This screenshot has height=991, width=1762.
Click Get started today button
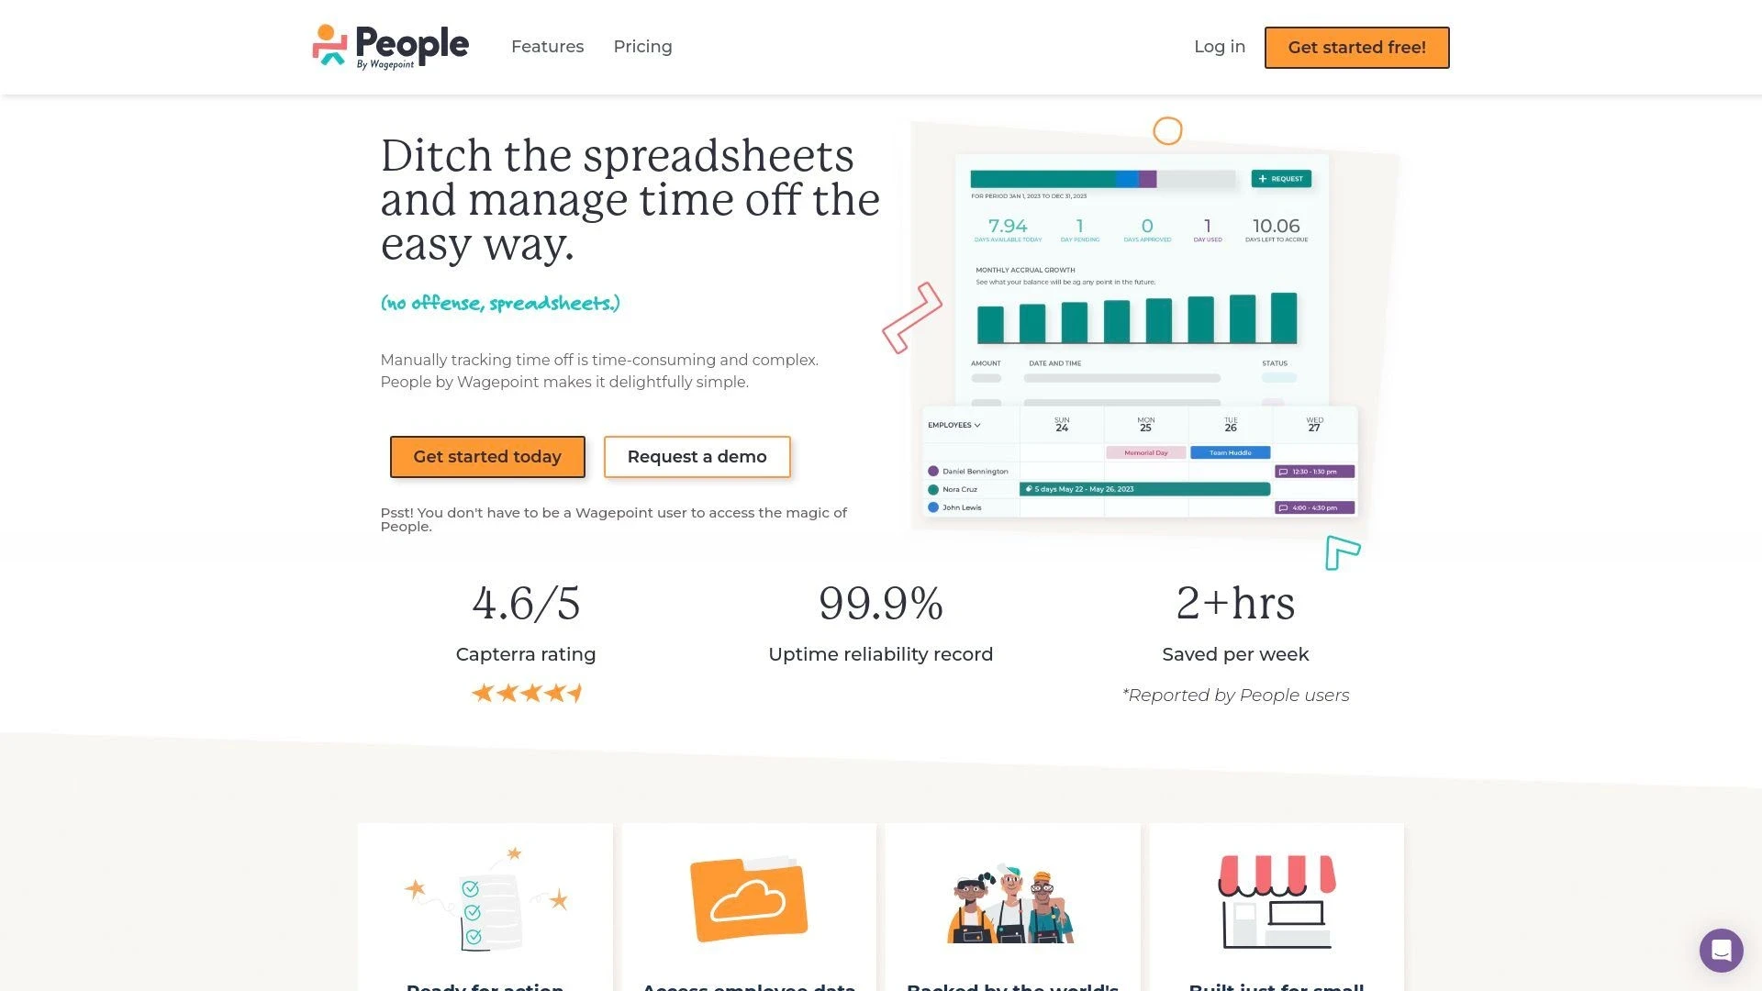coord(487,456)
